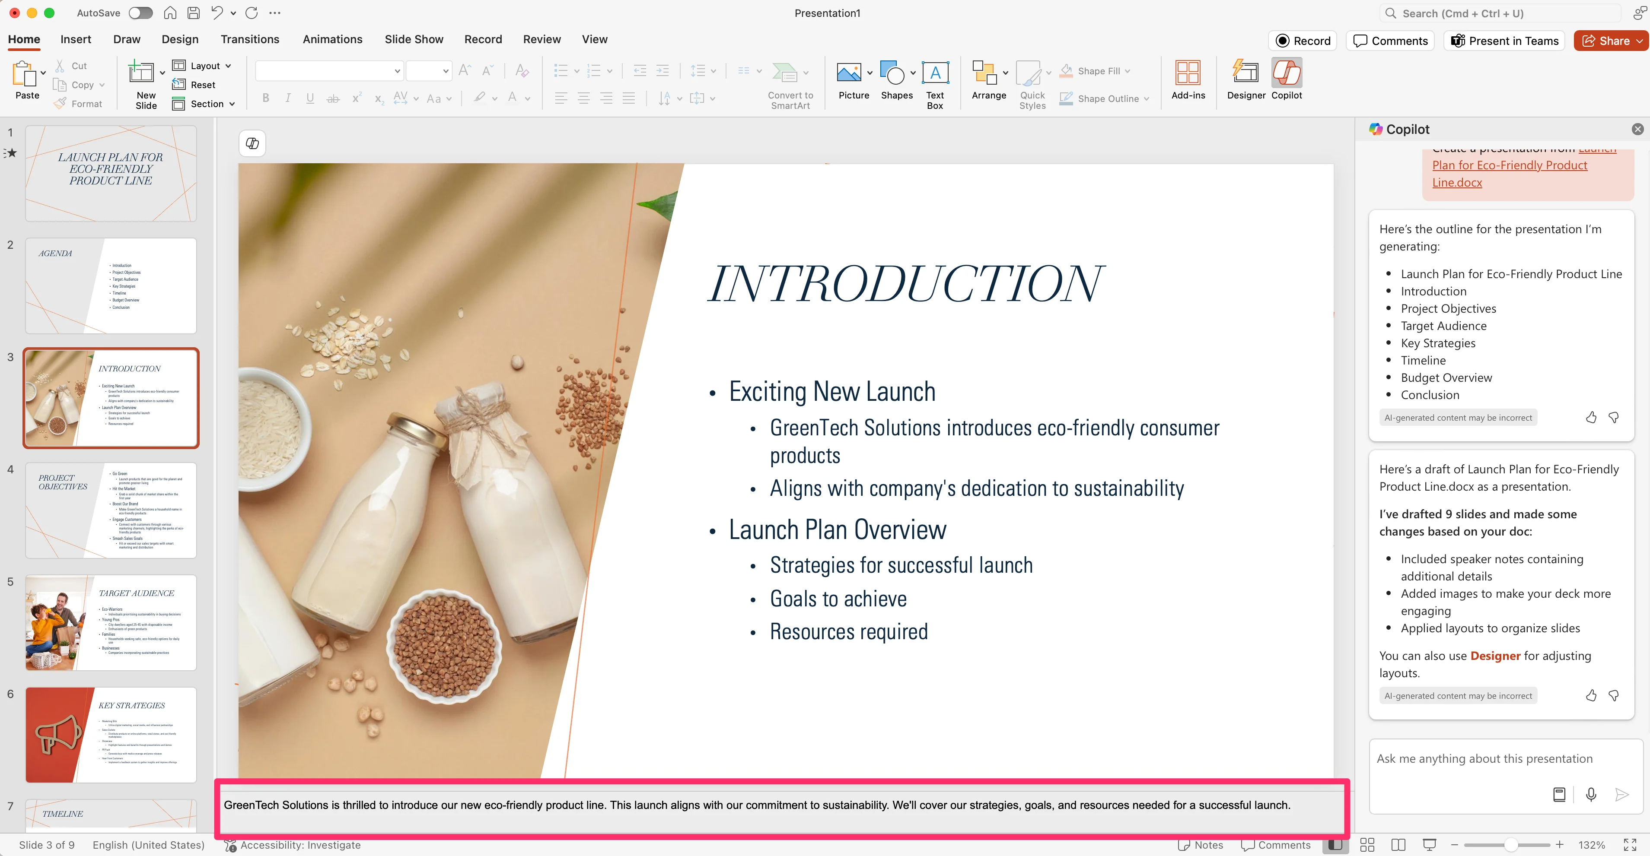Click the microphone icon in Copilot

click(x=1590, y=795)
